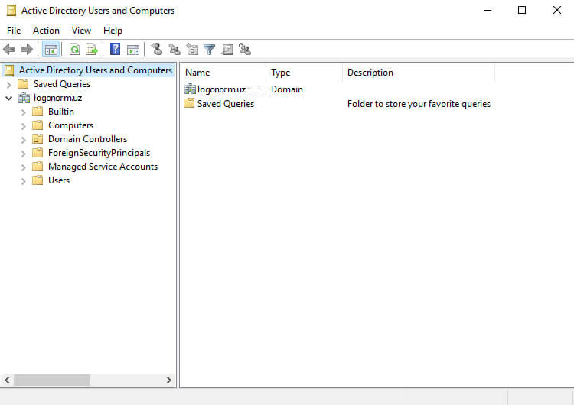Image resolution: width=574 pixels, height=405 pixels.
Task: Sort by the Type column header
Action: [304, 73]
